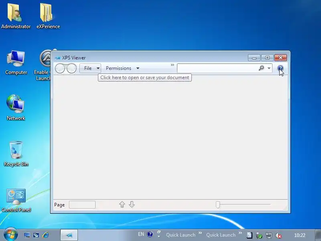The width and height of the screenshot is (321, 241).
Task: Expand first Quick Launch toolbar chevron
Action: click(200, 233)
